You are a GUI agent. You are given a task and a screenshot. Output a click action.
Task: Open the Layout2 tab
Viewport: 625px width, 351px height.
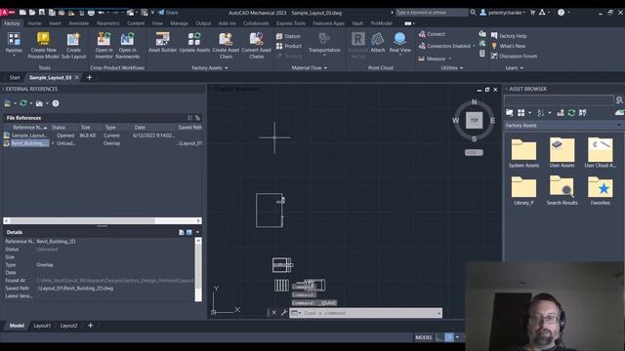coord(68,326)
